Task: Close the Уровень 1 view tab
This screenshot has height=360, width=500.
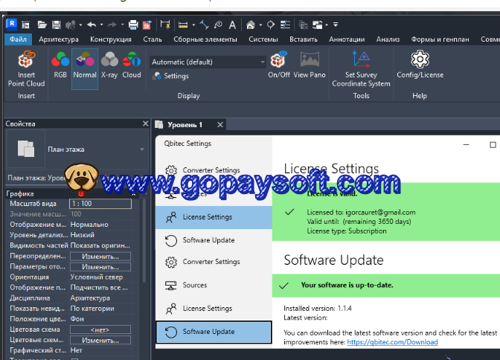Action: click(220, 125)
